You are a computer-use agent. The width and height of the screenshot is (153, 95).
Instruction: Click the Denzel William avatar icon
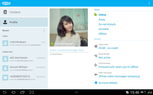click(x=5, y=68)
